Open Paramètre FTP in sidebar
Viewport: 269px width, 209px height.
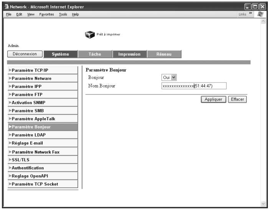click(x=43, y=94)
